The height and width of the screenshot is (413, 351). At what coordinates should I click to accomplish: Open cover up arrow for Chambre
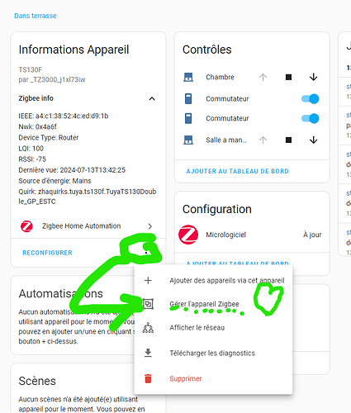[263, 78]
